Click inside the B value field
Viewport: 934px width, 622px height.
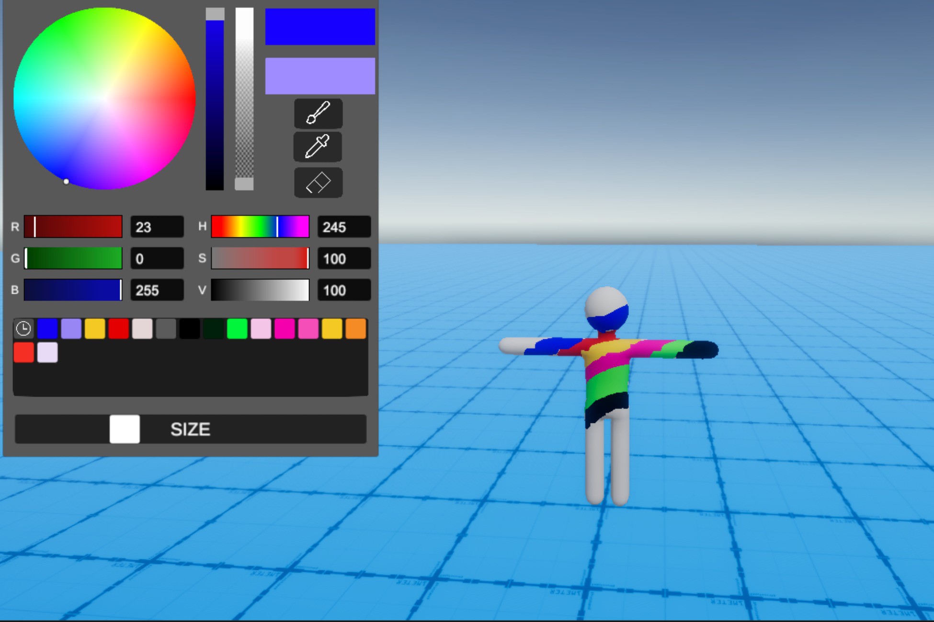pos(157,290)
